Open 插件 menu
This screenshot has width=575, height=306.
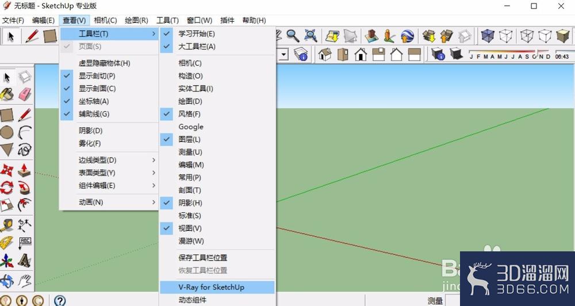[227, 21]
